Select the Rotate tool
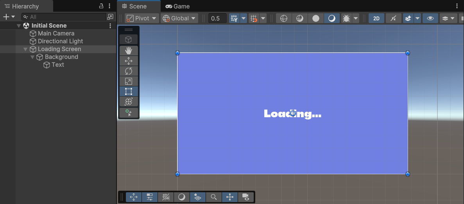This screenshot has height=204, width=464. [x=129, y=71]
